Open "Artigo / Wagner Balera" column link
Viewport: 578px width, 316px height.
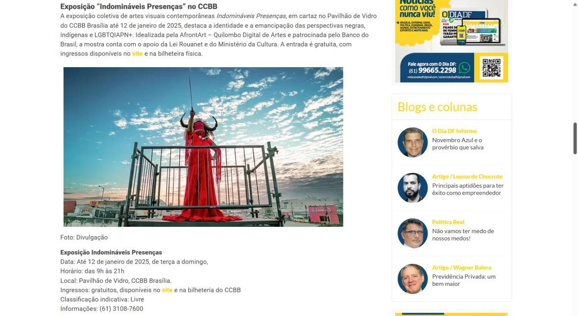tap(461, 267)
